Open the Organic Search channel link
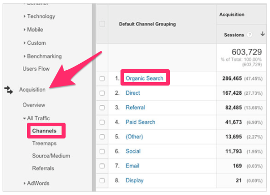 click(x=144, y=78)
